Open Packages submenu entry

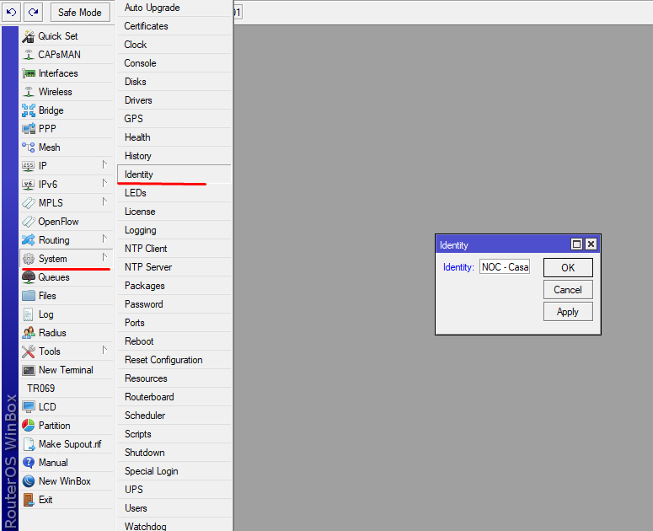click(174, 286)
